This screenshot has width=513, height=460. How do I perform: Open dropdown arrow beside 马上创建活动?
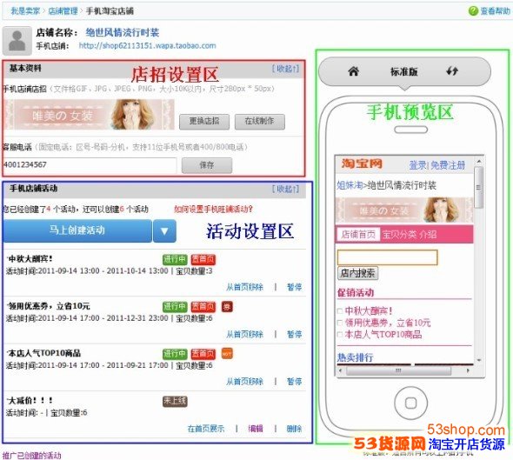164,231
